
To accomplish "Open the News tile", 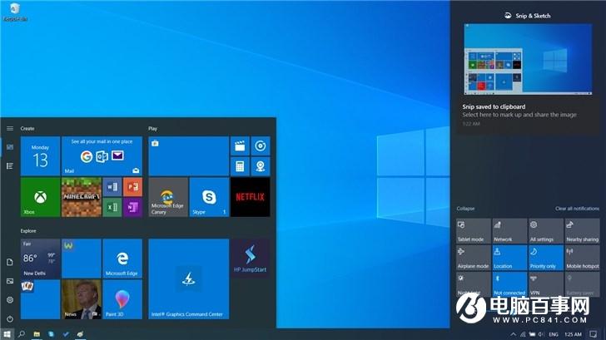I will [x=82, y=299].
